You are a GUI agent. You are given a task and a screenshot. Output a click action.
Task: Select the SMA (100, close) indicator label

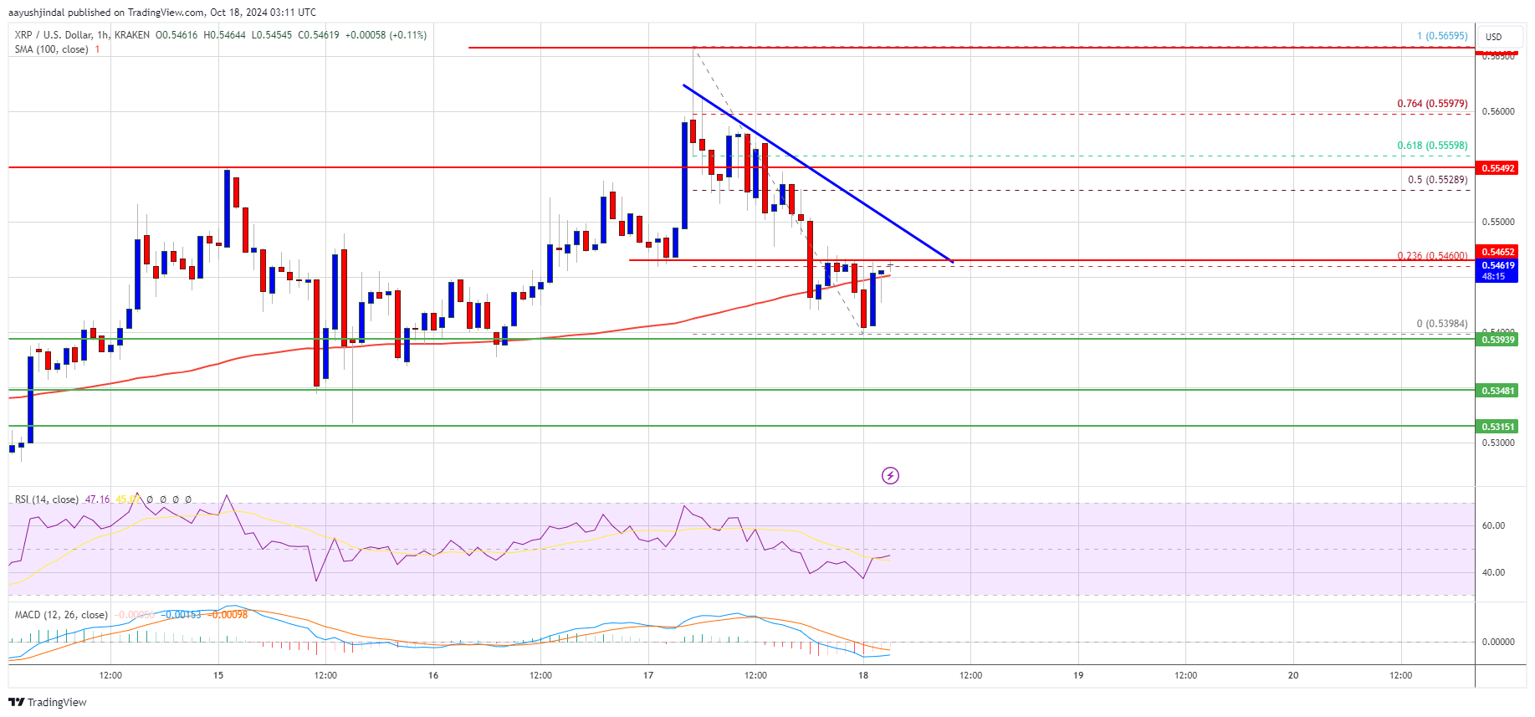[51, 49]
